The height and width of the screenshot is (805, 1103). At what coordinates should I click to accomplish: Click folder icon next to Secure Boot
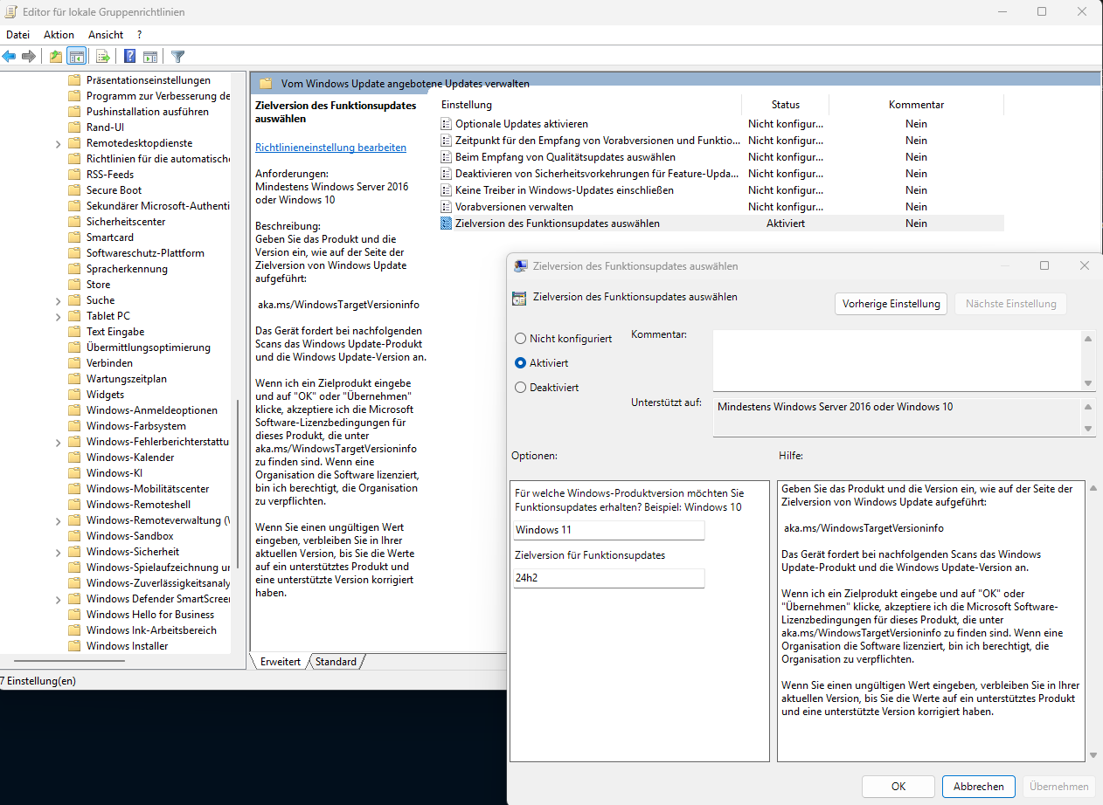pos(74,190)
